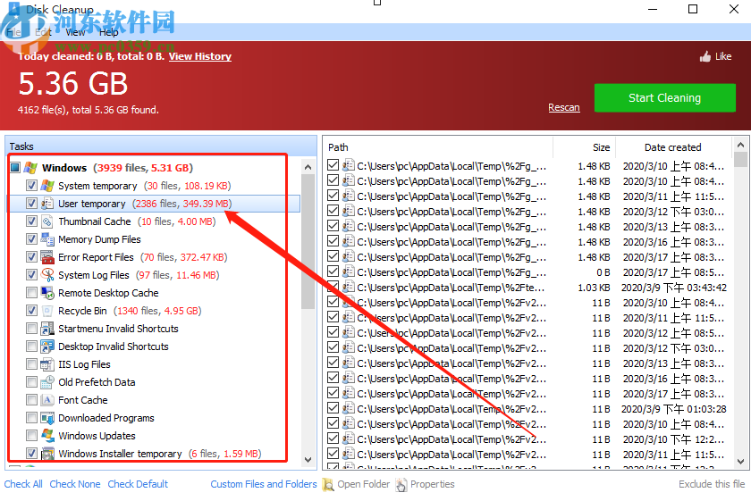Click the file list scroll-up arrow
Screen dimensions: 751x501
740,145
